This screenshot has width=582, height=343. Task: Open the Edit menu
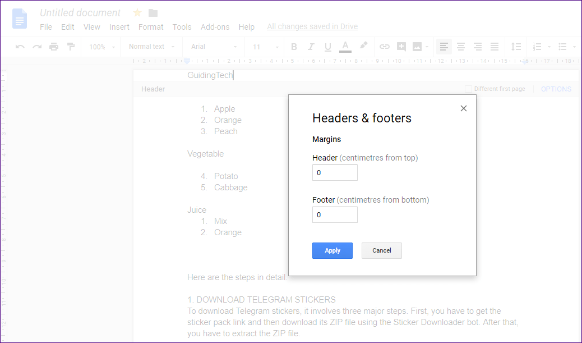pos(67,27)
